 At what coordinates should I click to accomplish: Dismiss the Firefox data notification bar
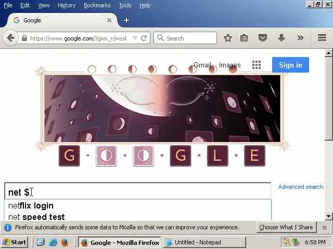(325, 228)
